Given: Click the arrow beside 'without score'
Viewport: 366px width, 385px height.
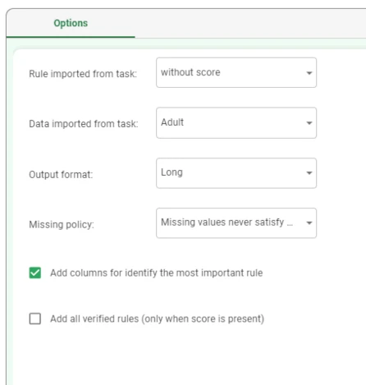Looking at the screenshot, I should click(309, 73).
